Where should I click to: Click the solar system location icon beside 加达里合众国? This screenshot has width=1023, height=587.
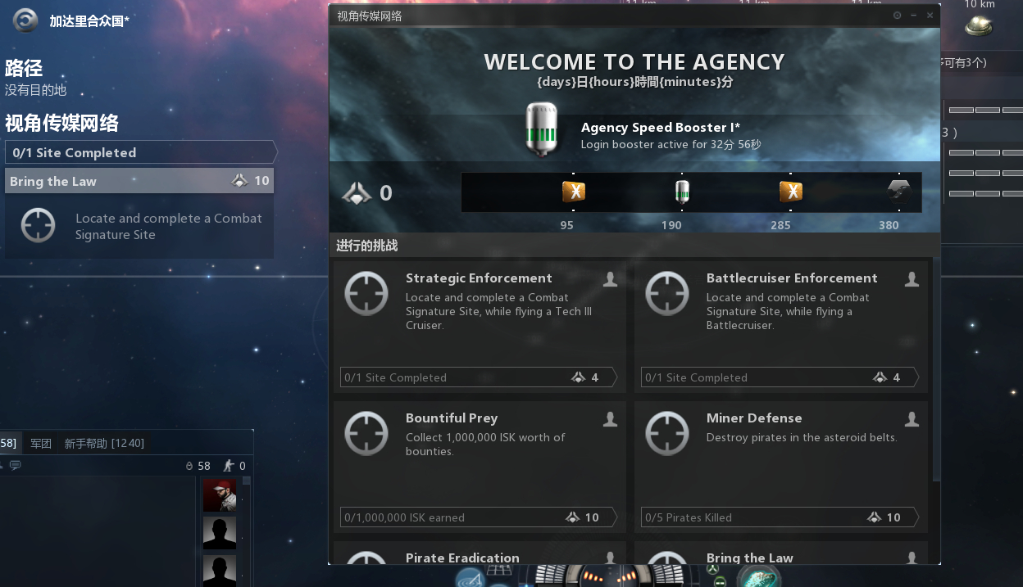tap(25, 20)
